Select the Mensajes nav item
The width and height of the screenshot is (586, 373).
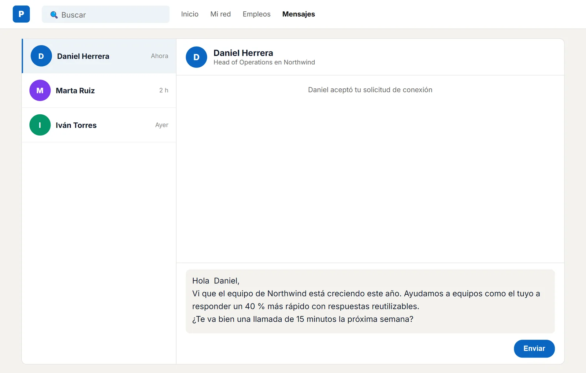298,14
